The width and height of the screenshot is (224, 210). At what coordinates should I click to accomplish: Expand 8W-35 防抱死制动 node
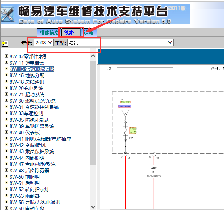pos(6,120)
